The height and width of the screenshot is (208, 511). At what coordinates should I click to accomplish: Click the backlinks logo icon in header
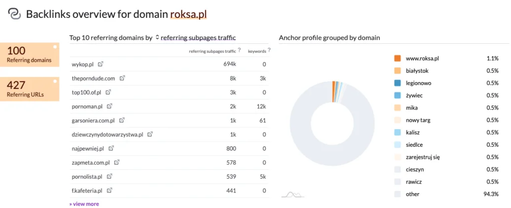[x=14, y=14]
